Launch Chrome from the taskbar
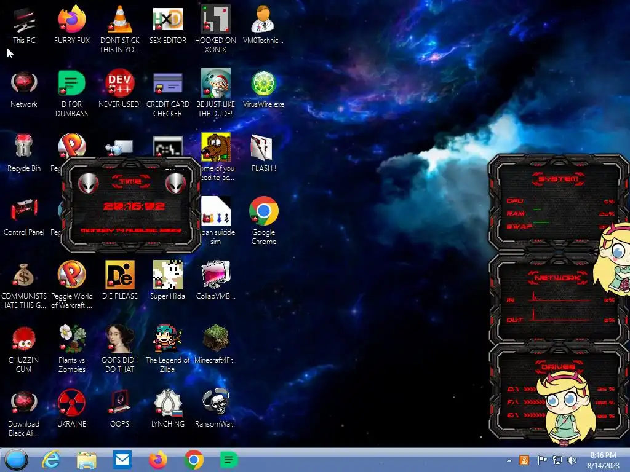 (194, 460)
